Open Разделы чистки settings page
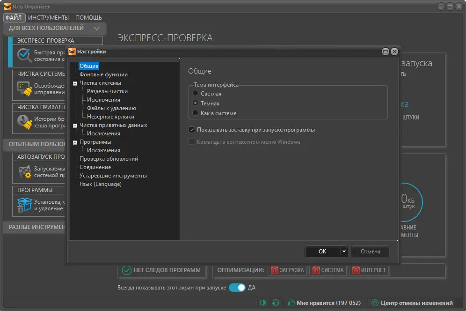The width and height of the screenshot is (466, 311). pyautogui.click(x=107, y=91)
